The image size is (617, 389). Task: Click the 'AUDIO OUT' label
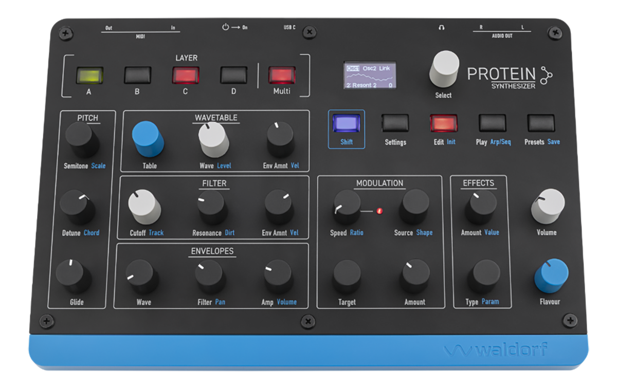coord(501,37)
